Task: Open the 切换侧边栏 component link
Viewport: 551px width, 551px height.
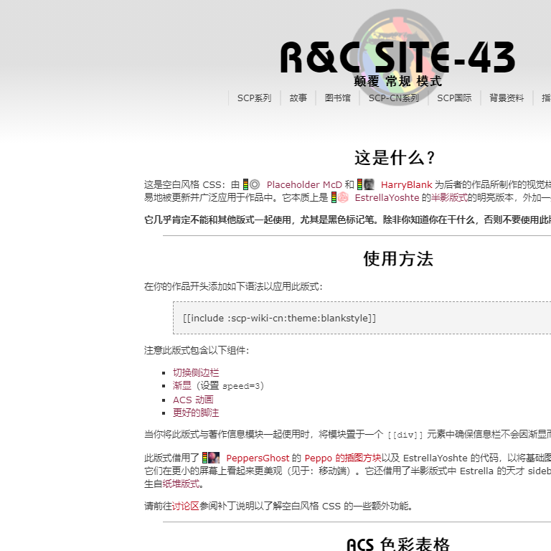Action: 196,372
